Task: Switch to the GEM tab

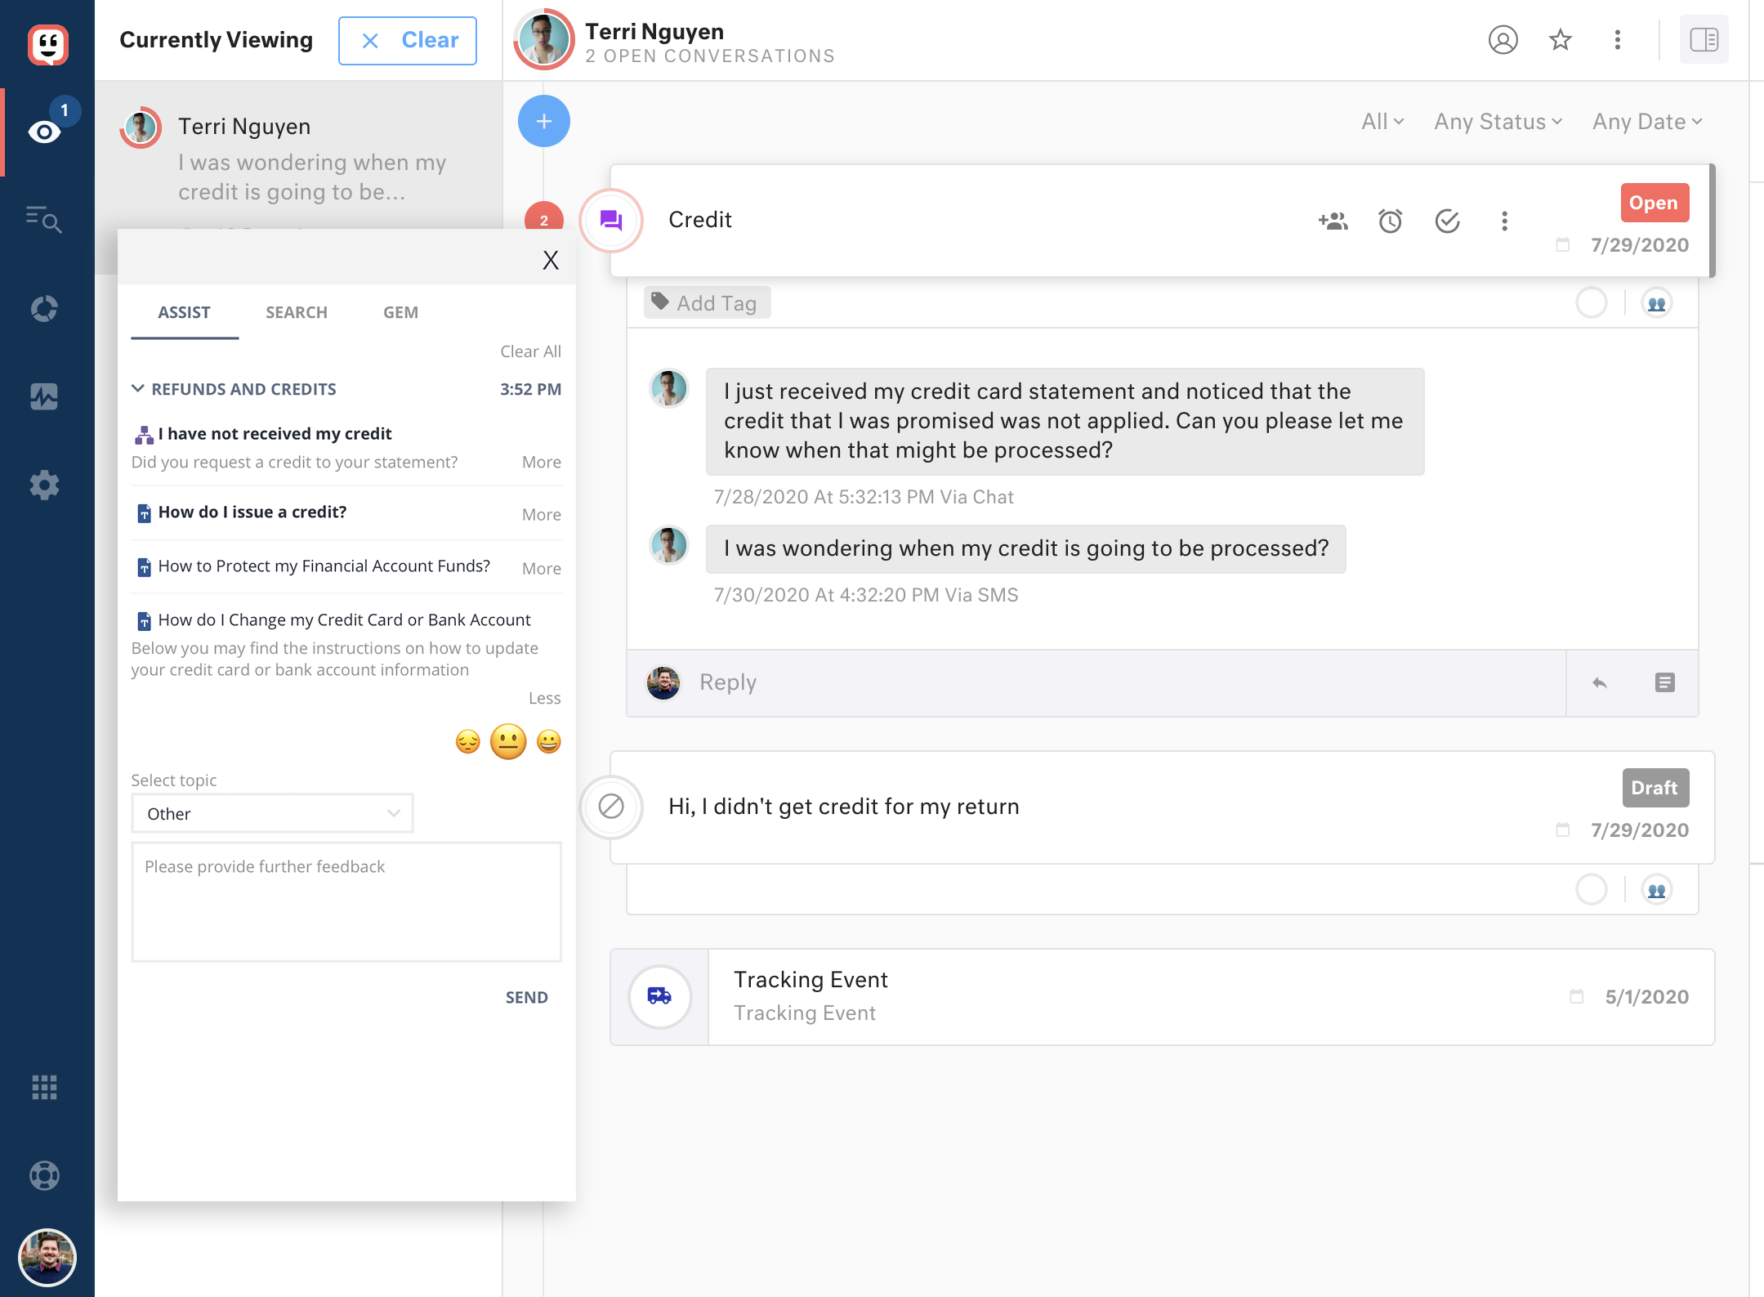Action: (400, 312)
